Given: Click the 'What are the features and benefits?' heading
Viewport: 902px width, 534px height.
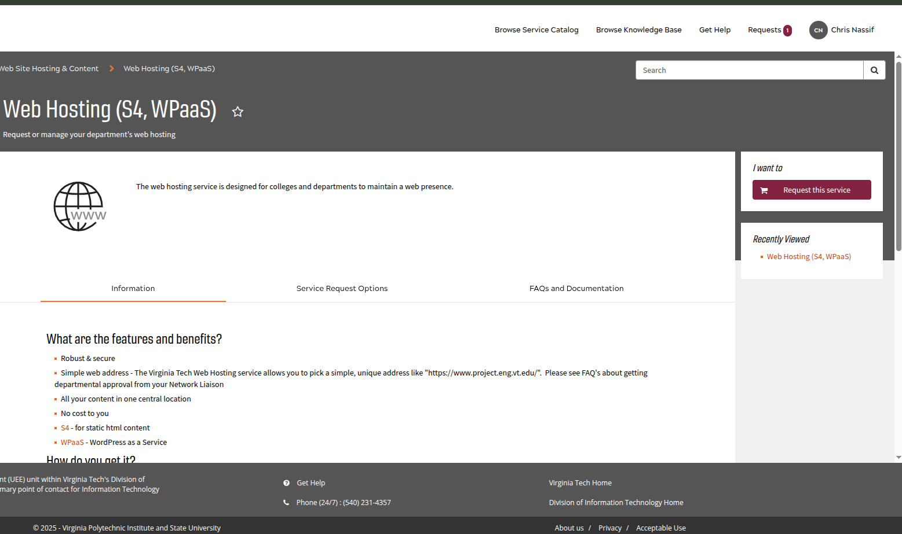Looking at the screenshot, I should [x=134, y=339].
